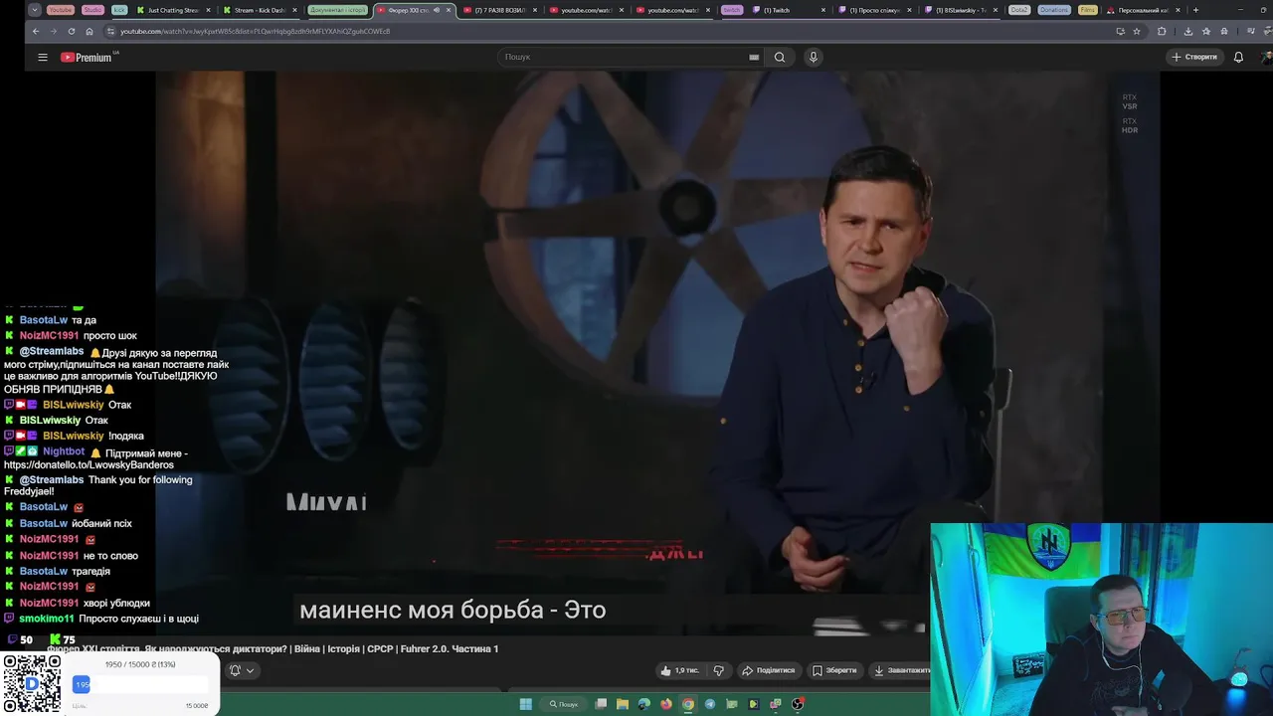The width and height of the screenshot is (1273, 716).
Task: Click the Завантажити download button
Action: 900,670
